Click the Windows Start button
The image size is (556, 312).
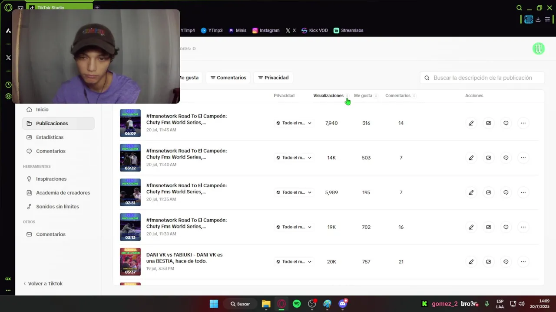[x=214, y=304]
